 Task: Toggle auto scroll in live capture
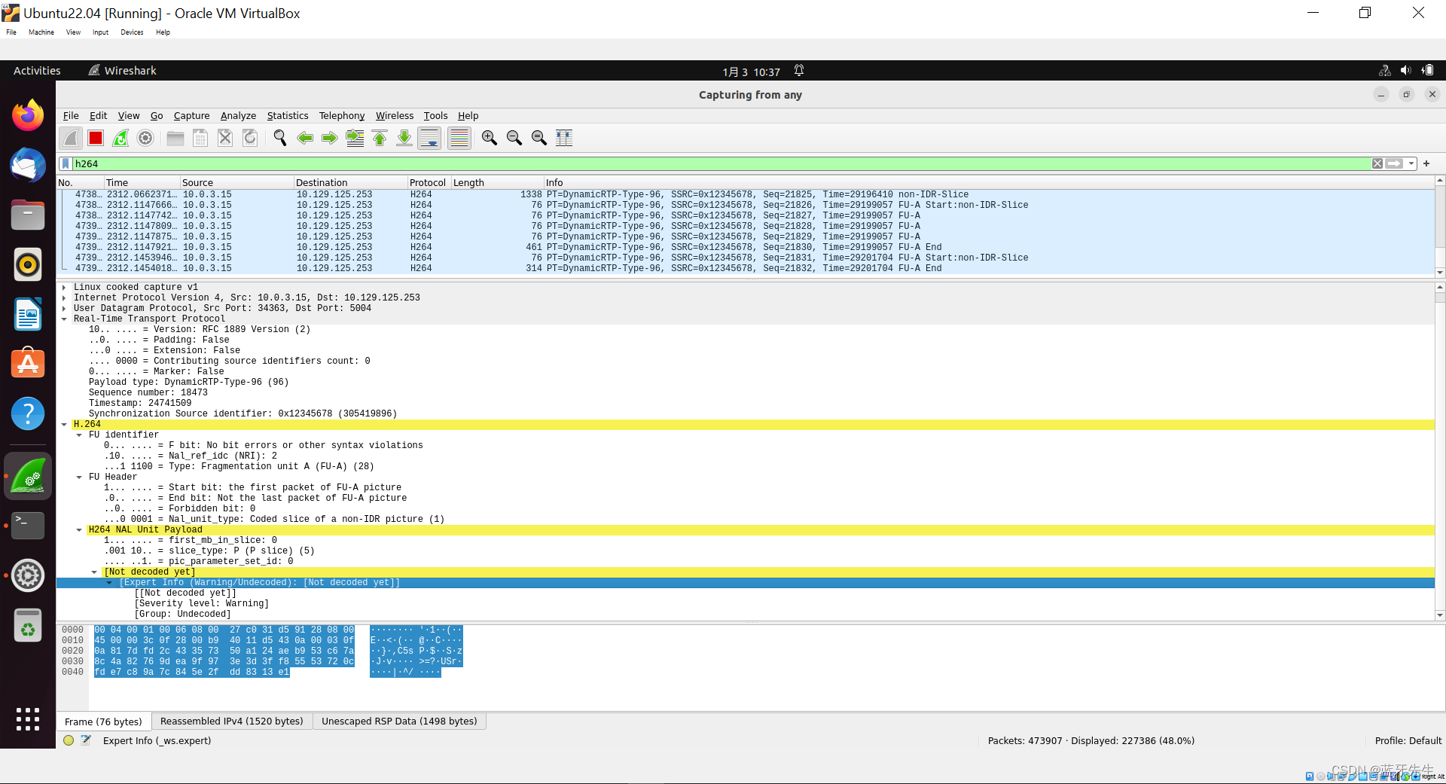click(429, 138)
